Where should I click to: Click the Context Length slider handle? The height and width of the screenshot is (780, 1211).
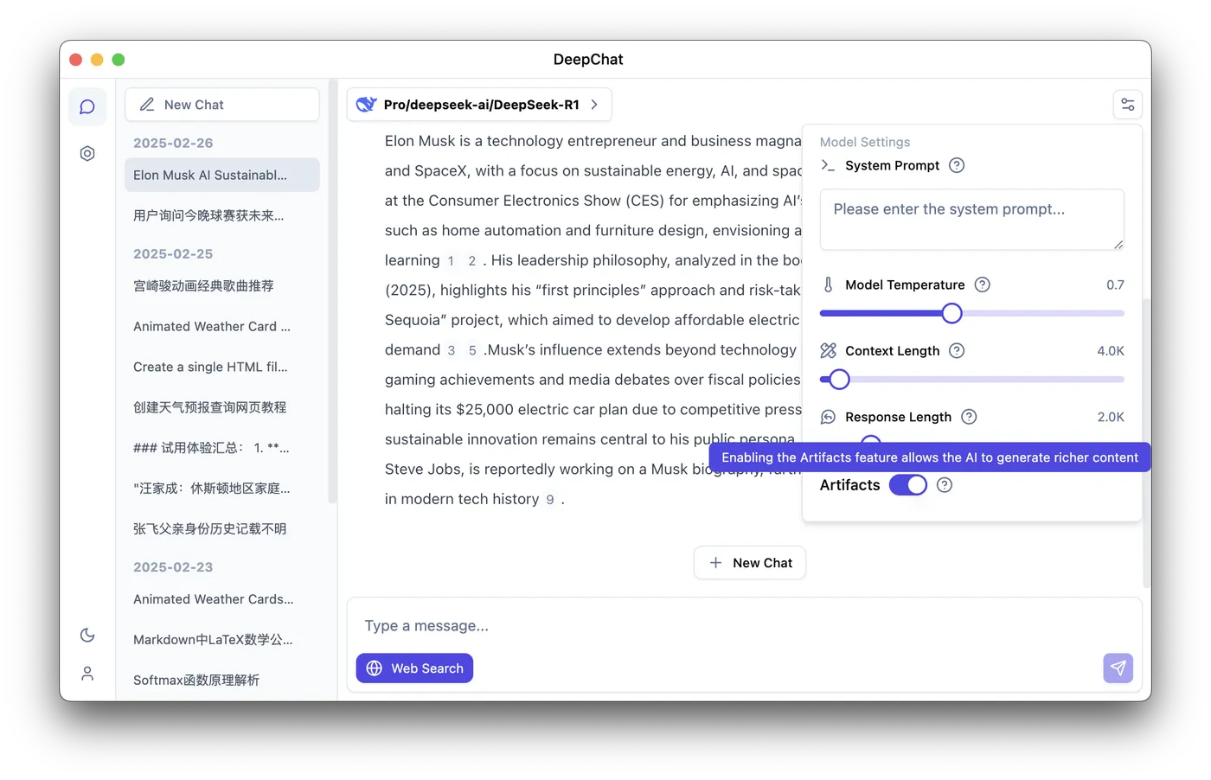(839, 379)
